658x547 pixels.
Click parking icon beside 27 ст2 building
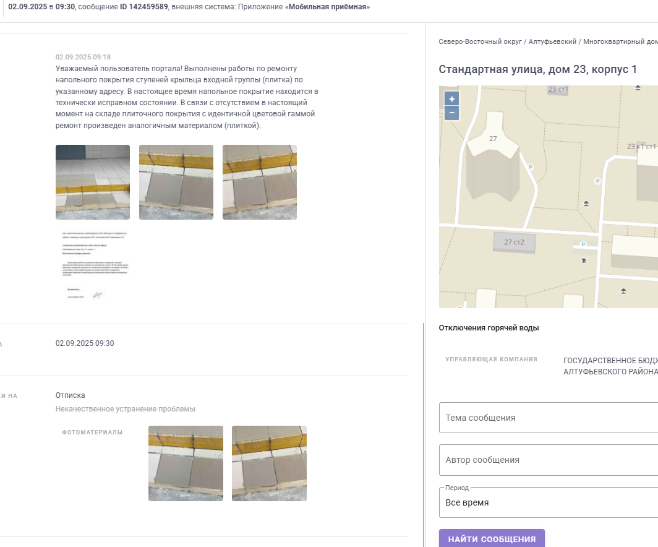[x=583, y=244]
